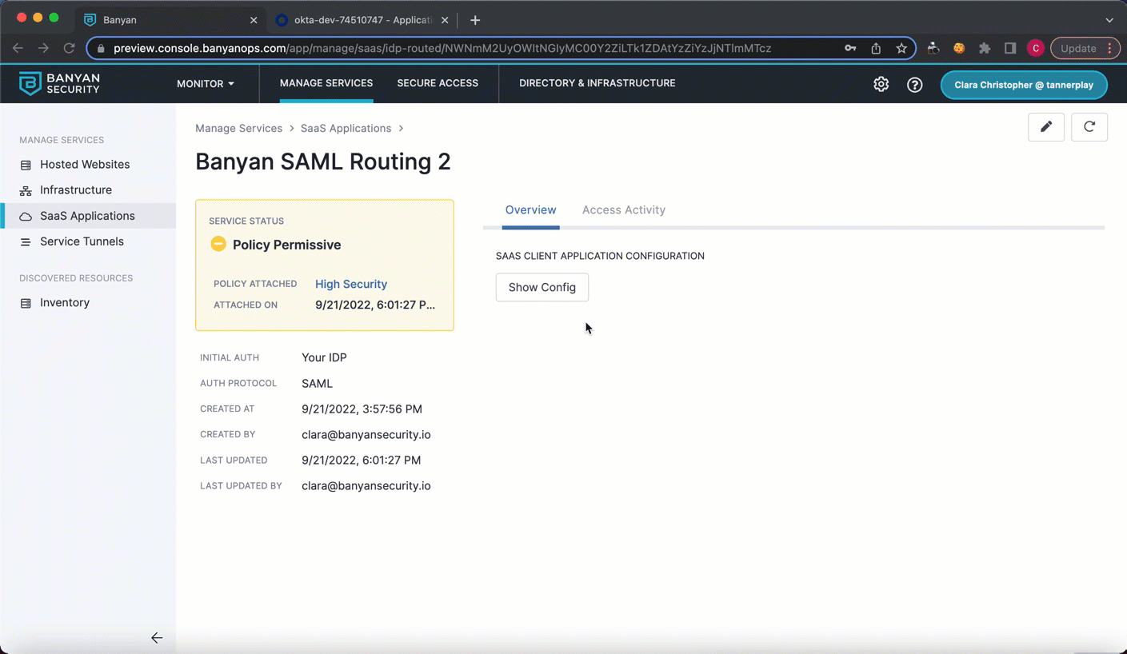Click the Banyan Security logo
This screenshot has height=654, width=1127.
pos(60,83)
